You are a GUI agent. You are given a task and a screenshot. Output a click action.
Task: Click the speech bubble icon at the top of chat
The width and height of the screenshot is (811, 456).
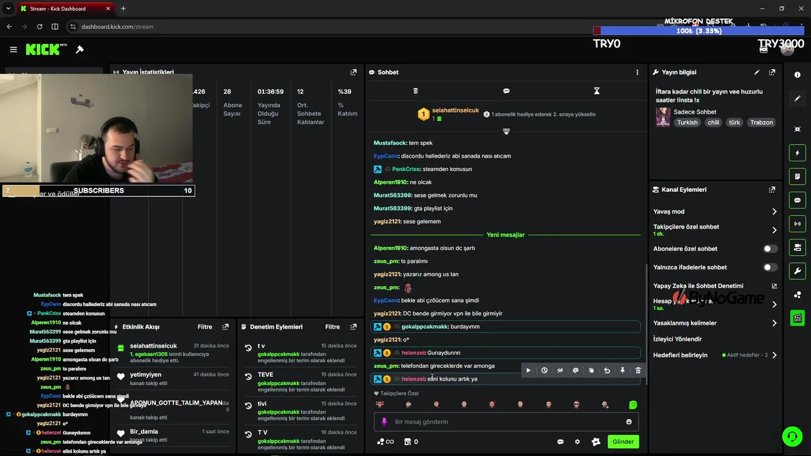pos(506,91)
